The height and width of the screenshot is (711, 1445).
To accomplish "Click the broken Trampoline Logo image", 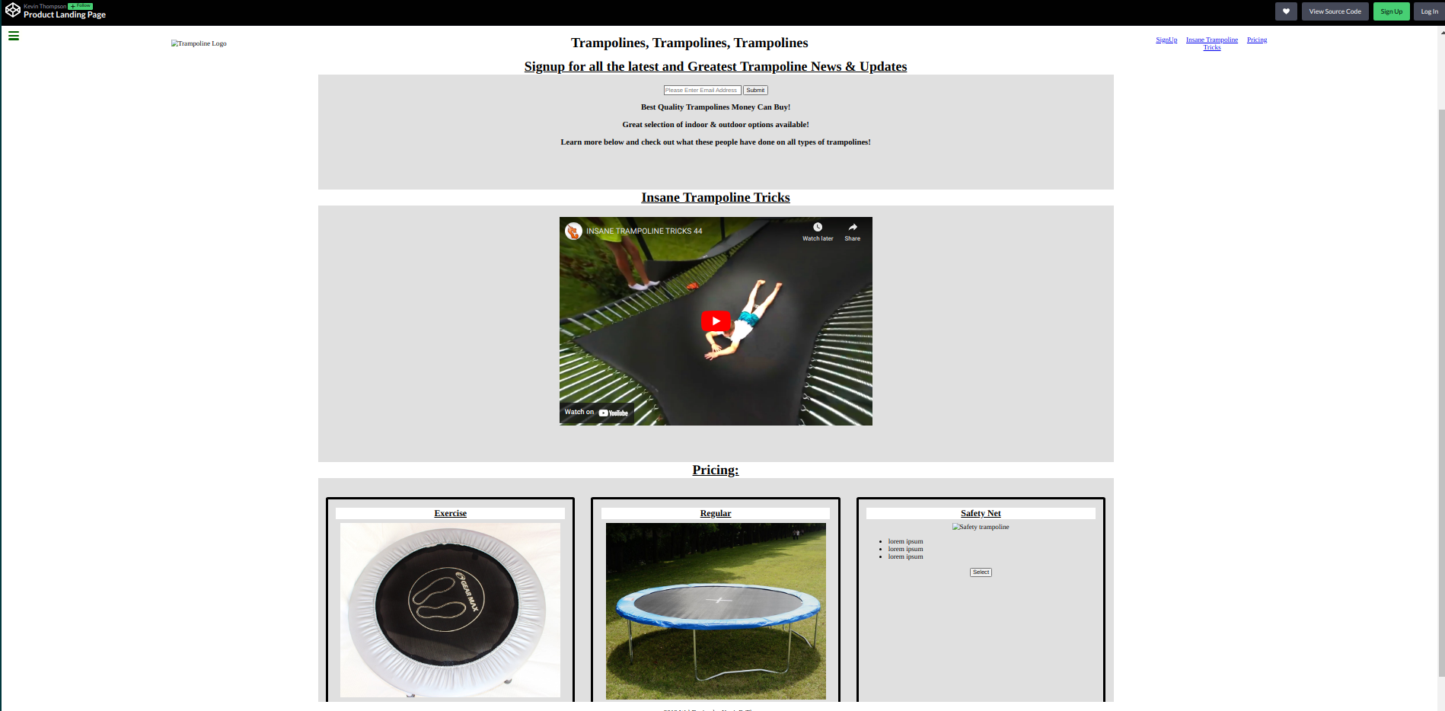I will (199, 43).
